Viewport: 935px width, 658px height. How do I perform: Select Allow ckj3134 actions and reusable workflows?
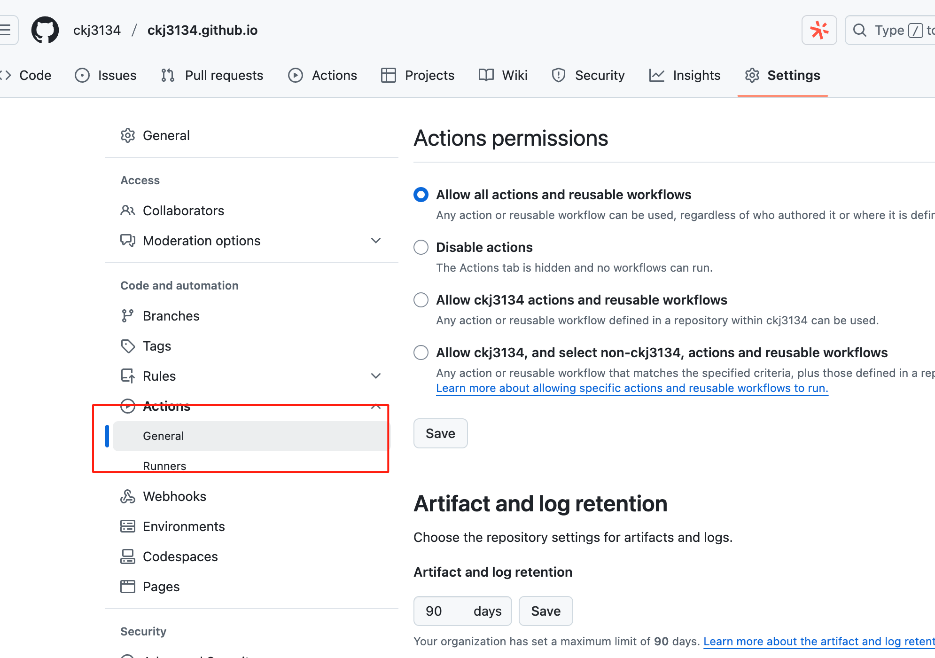[x=421, y=300]
